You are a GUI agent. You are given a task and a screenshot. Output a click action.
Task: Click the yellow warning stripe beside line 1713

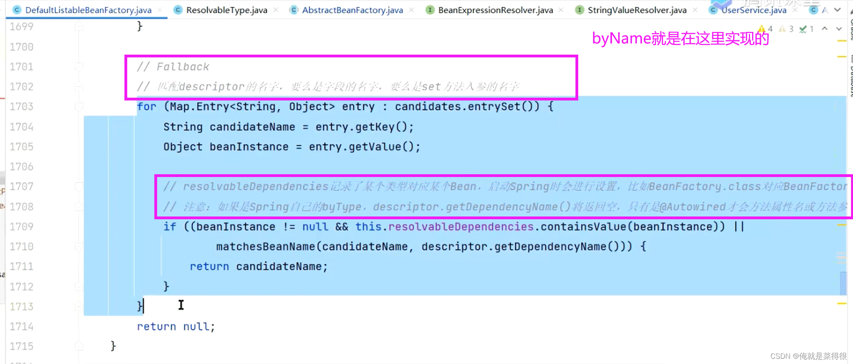[x=841, y=303]
